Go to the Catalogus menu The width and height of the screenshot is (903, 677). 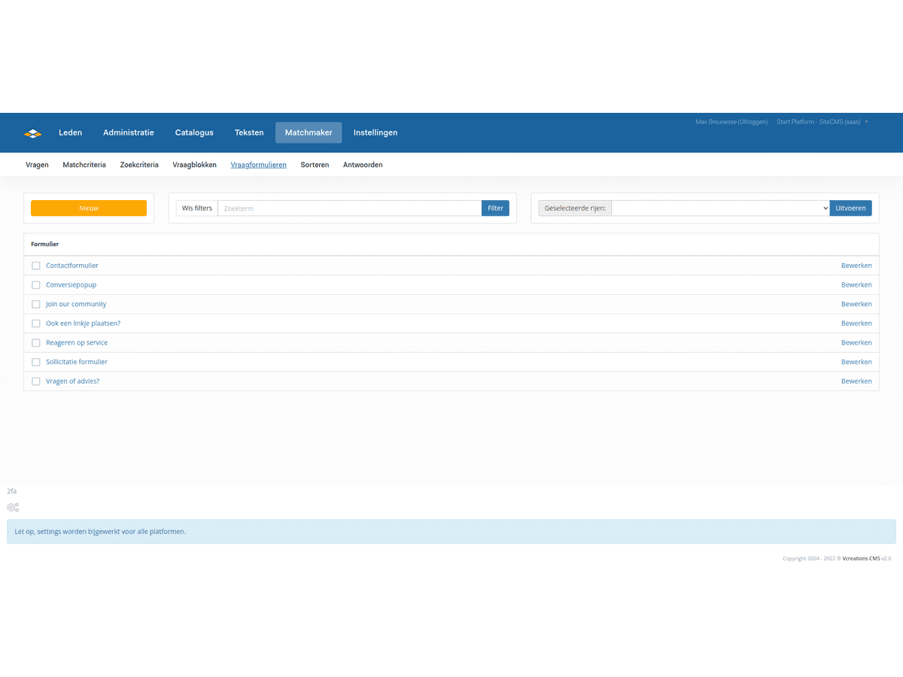point(194,132)
